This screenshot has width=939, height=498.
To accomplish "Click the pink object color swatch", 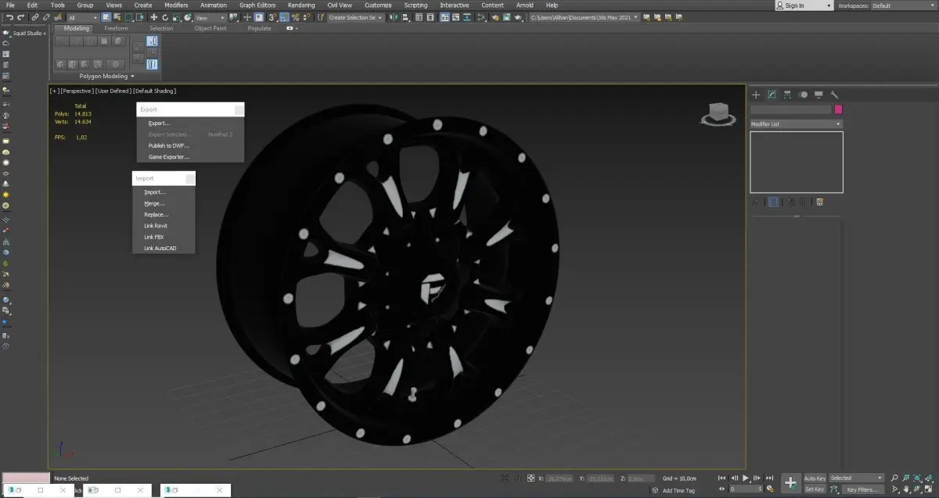I will [x=839, y=110].
